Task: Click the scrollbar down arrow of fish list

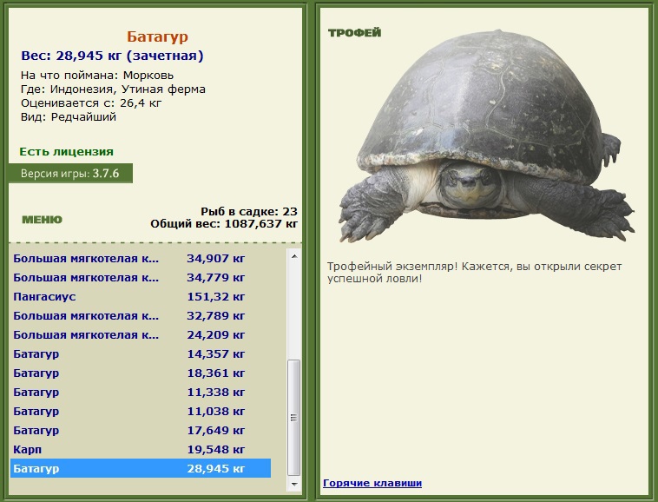Action: coord(294,485)
